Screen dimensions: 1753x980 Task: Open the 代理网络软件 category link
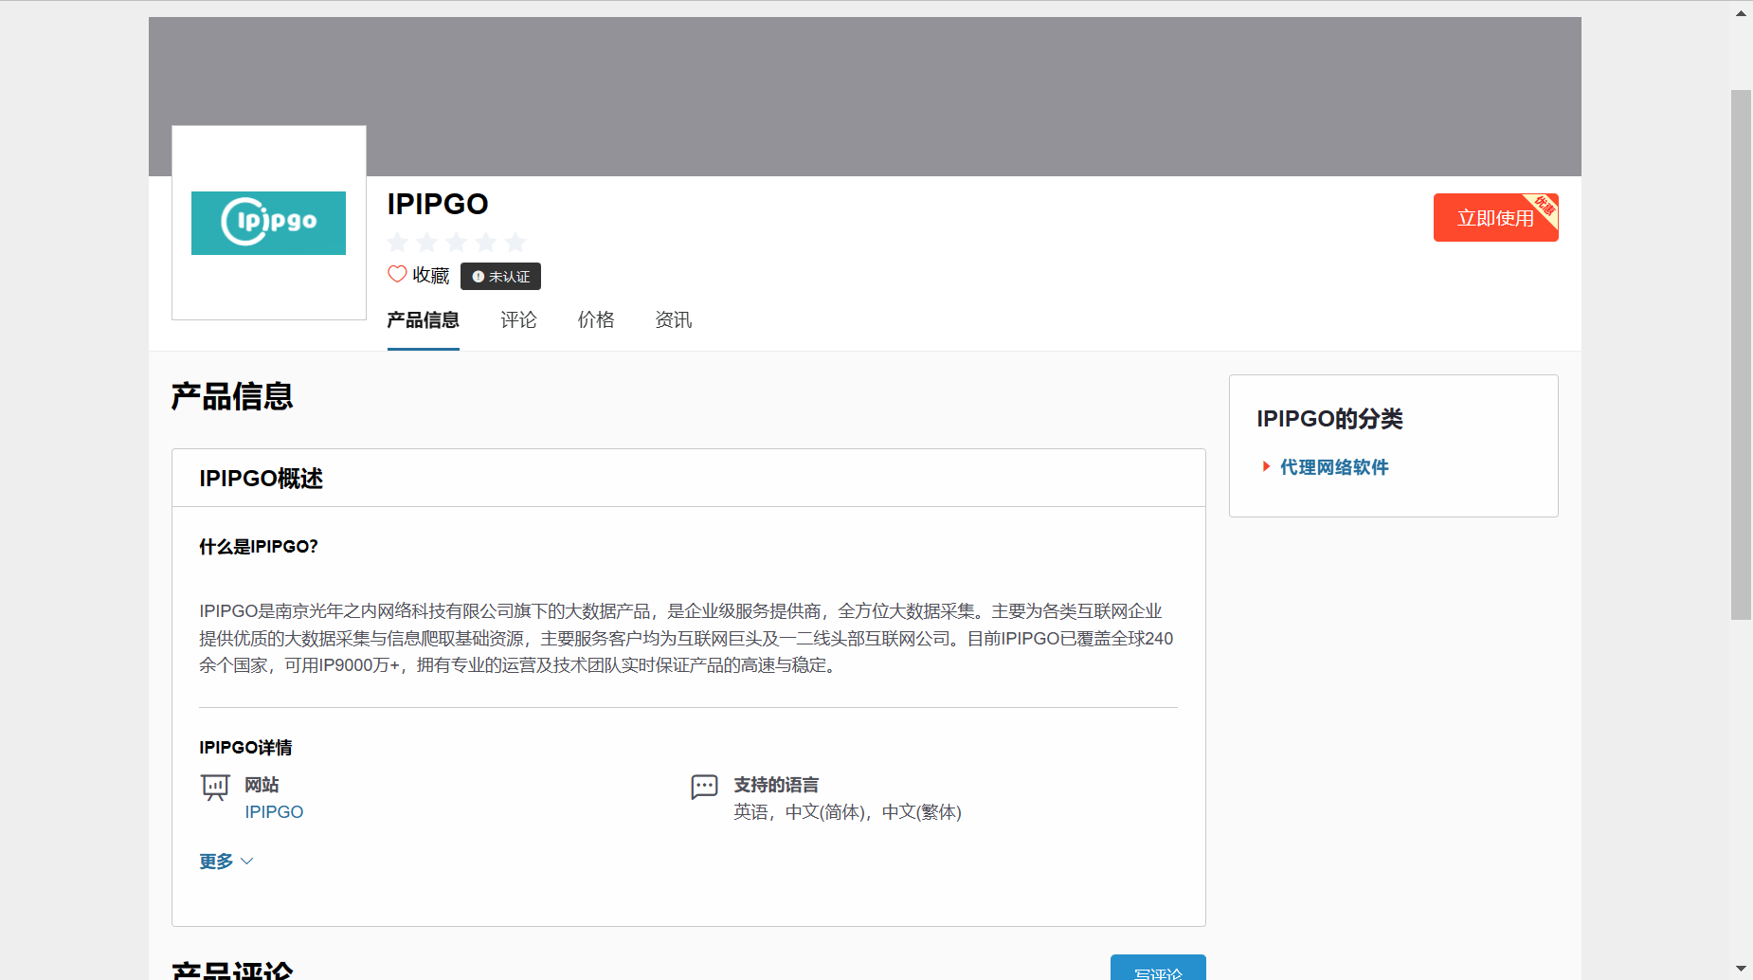(x=1334, y=467)
